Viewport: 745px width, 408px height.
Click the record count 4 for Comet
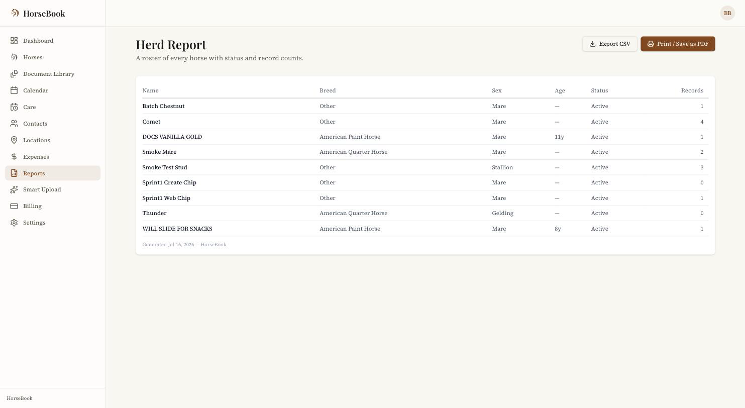702,122
